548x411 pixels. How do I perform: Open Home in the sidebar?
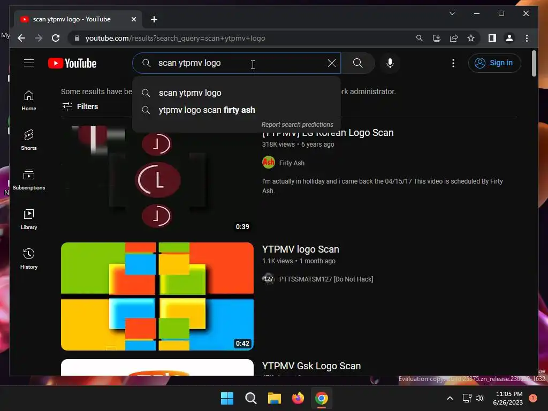[29, 101]
